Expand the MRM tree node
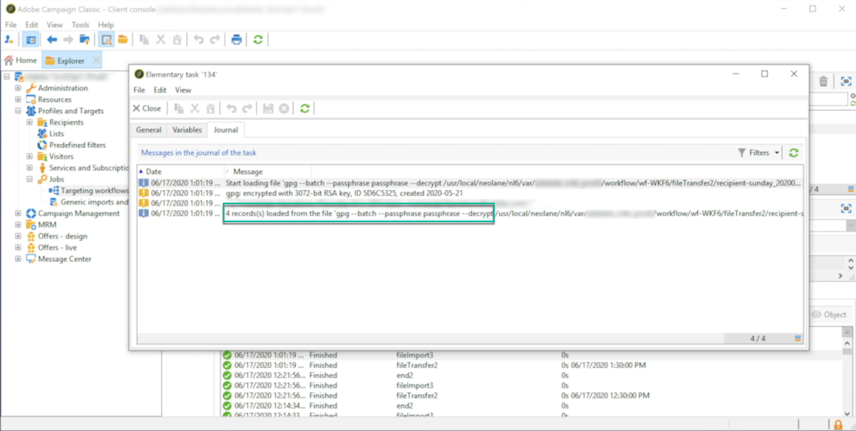Image resolution: width=856 pixels, height=431 pixels. [x=18, y=224]
